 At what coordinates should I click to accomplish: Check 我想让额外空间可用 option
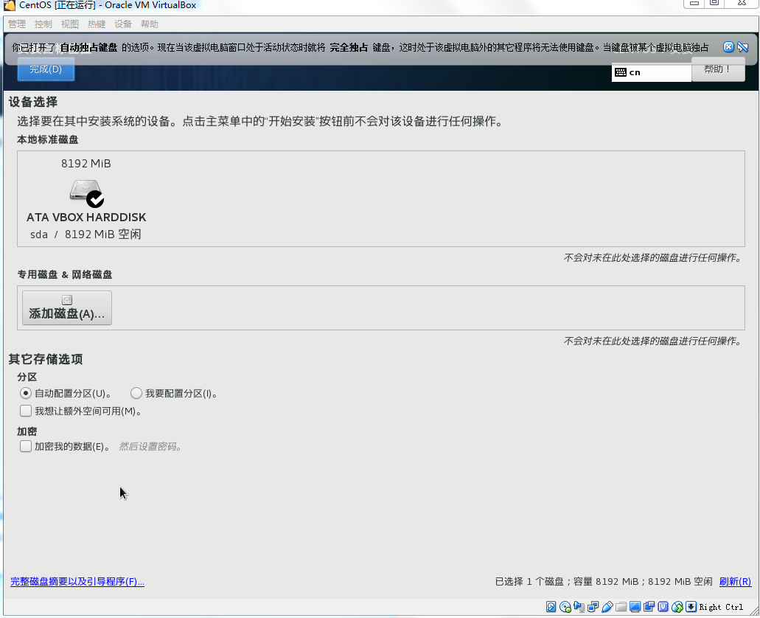tap(26, 411)
